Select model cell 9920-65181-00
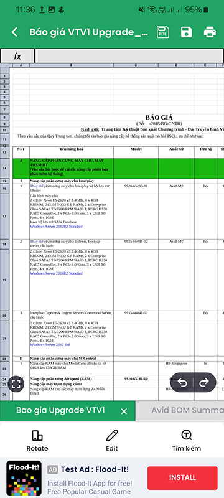Image resolution: width=224 pixels, height=498 pixels. [136, 379]
